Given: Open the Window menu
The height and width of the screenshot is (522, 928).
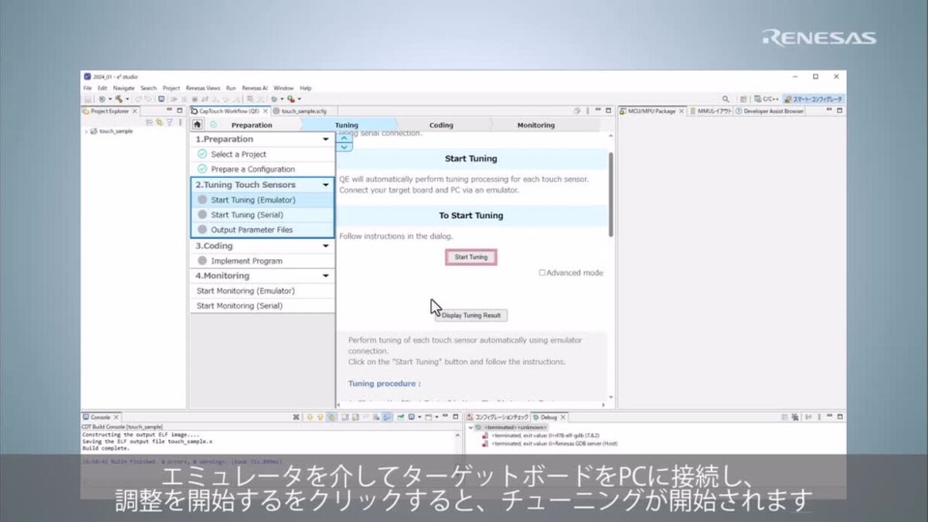Looking at the screenshot, I should pyautogui.click(x=283, y=88).
